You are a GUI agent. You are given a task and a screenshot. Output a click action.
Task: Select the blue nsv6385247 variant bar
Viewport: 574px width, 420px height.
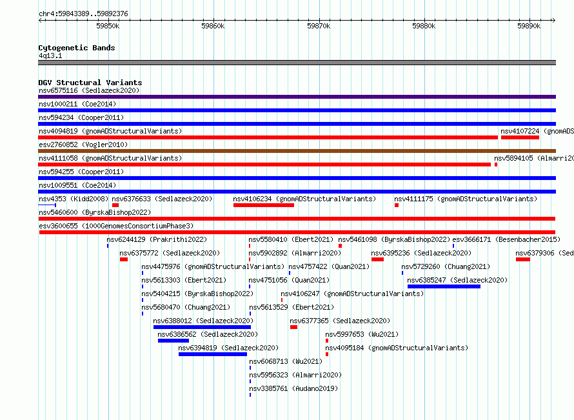pyautogui.click(x=444, y=286)
